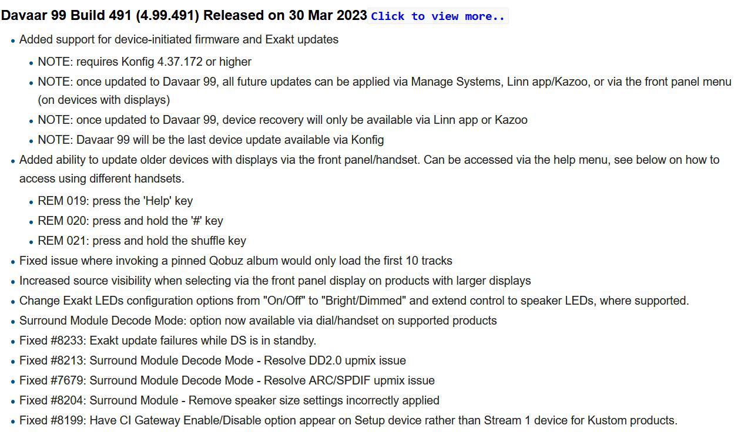The height and width of the screenshot is (442, 741).
Task: Click the Fixed #8199 CI Gateway entry
Action: coord(348,420)
